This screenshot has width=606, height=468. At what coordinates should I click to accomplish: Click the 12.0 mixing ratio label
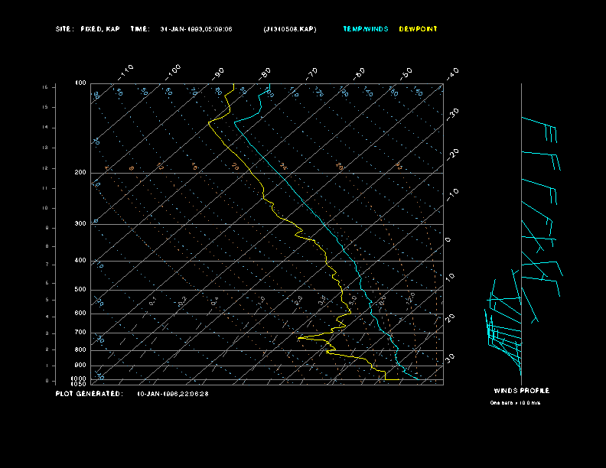tap(410, 298)
